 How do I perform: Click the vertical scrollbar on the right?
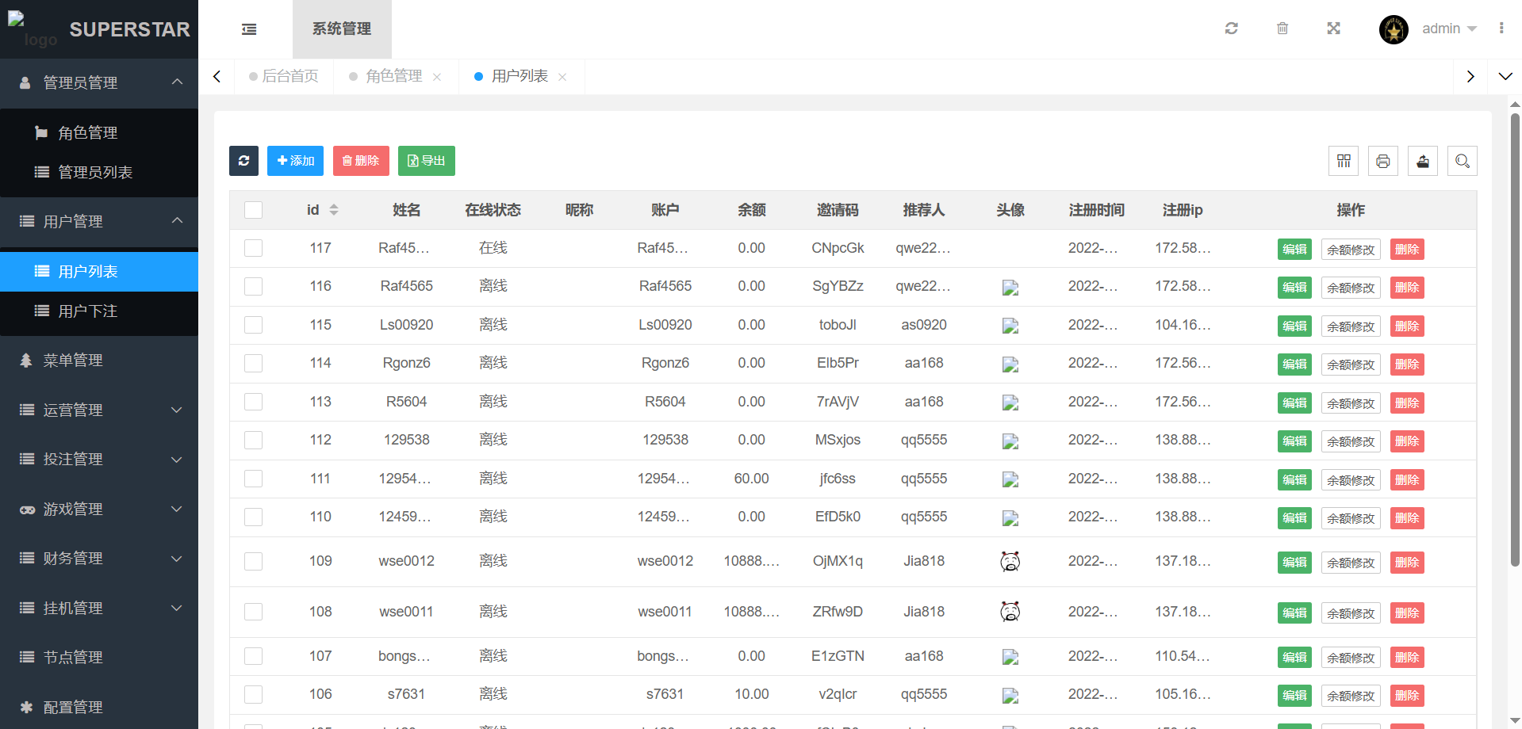coord(1515,341)
